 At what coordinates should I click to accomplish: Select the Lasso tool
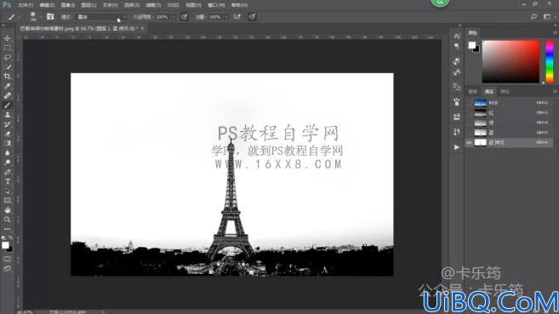click(7, 57)
